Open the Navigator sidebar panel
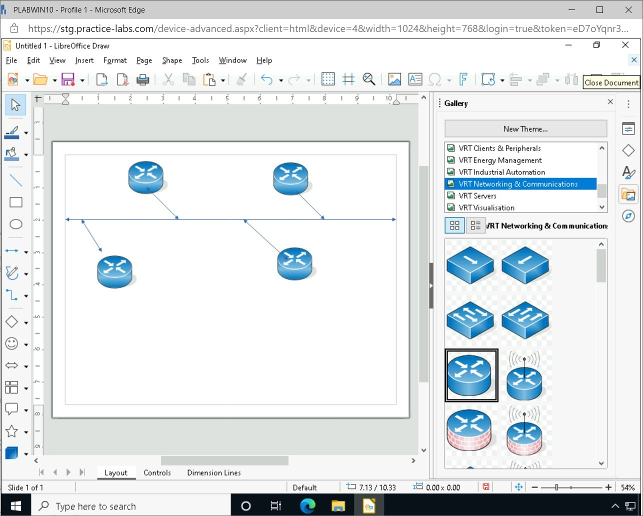 628,216
